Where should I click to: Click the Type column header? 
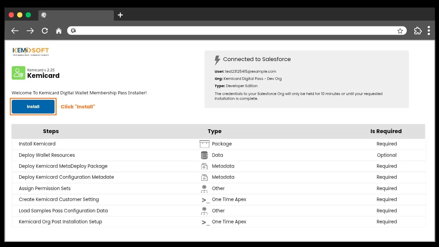pos(215,131)
